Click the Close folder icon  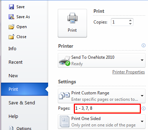pos(11,37)
